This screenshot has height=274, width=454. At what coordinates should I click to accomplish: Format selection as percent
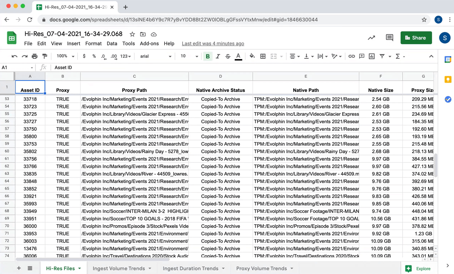coord(94,56)
